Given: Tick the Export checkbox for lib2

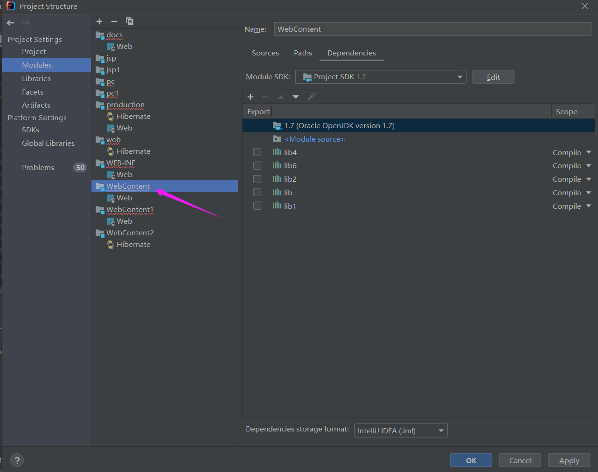Looking at the screenshot, I should (257, 179).
